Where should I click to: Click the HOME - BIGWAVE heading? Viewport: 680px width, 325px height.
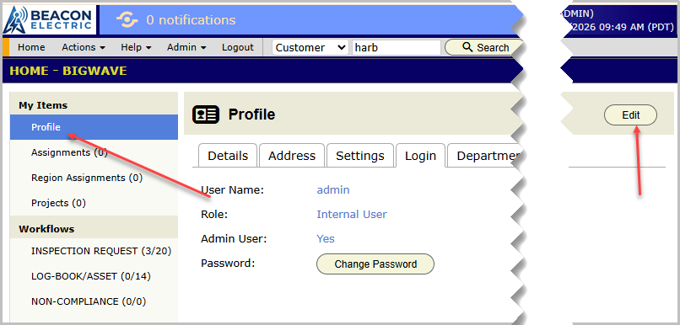[x=68, y=71]
